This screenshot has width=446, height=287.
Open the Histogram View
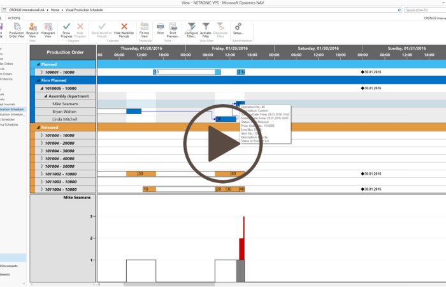(48, 30)
